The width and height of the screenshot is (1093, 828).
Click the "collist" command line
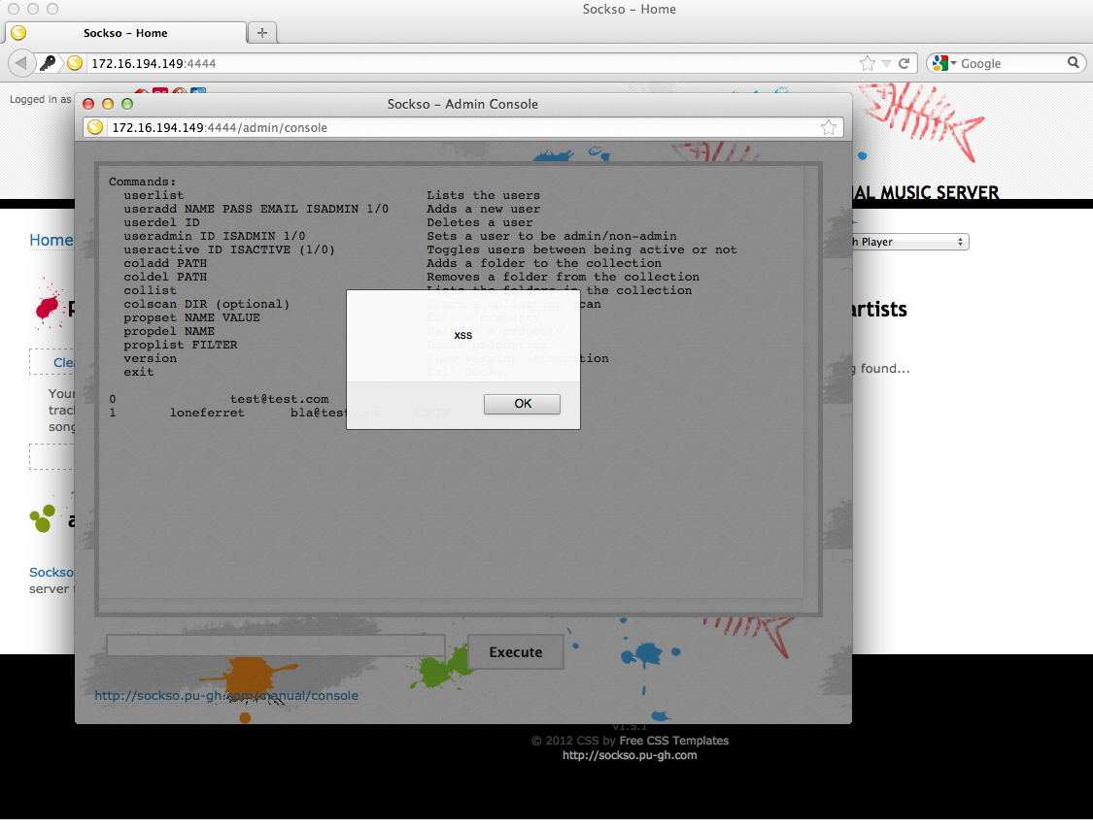point(150,290)
